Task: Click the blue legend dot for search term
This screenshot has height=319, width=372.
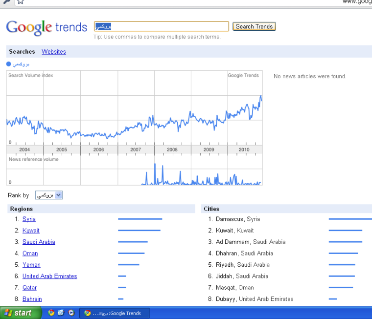Action: pos(9,64)
